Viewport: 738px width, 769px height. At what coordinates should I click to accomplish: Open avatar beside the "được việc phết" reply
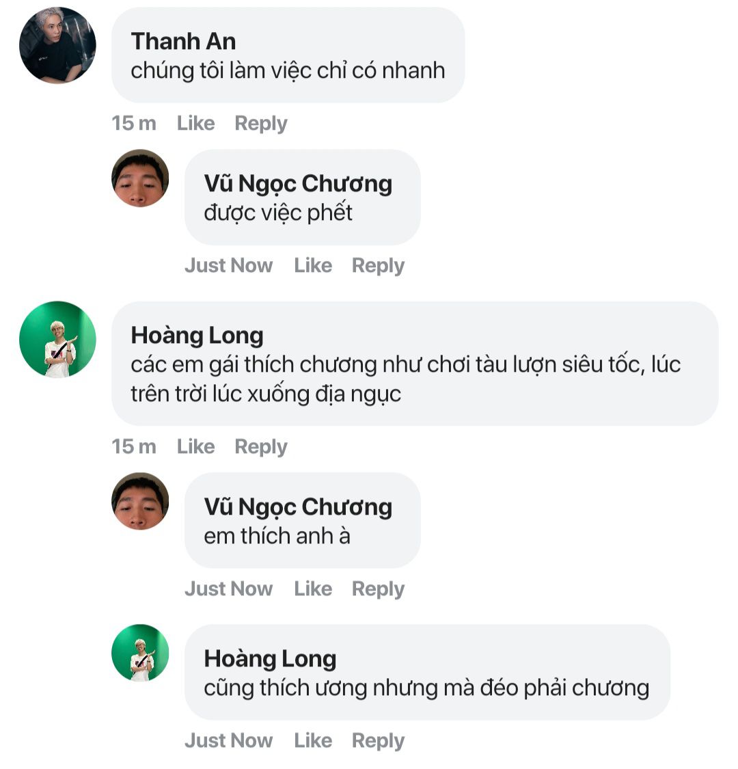click(x=140, y=178)
